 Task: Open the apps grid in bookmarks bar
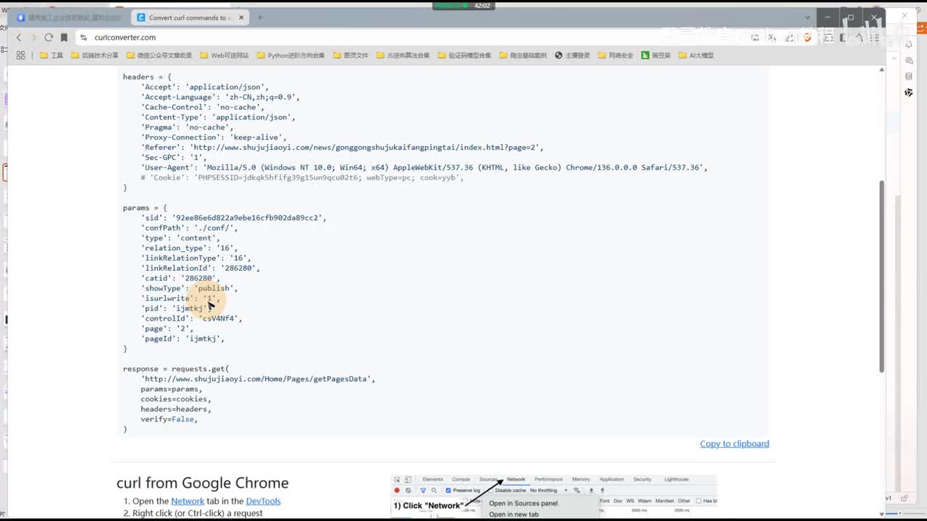click(x=20, y=55)
